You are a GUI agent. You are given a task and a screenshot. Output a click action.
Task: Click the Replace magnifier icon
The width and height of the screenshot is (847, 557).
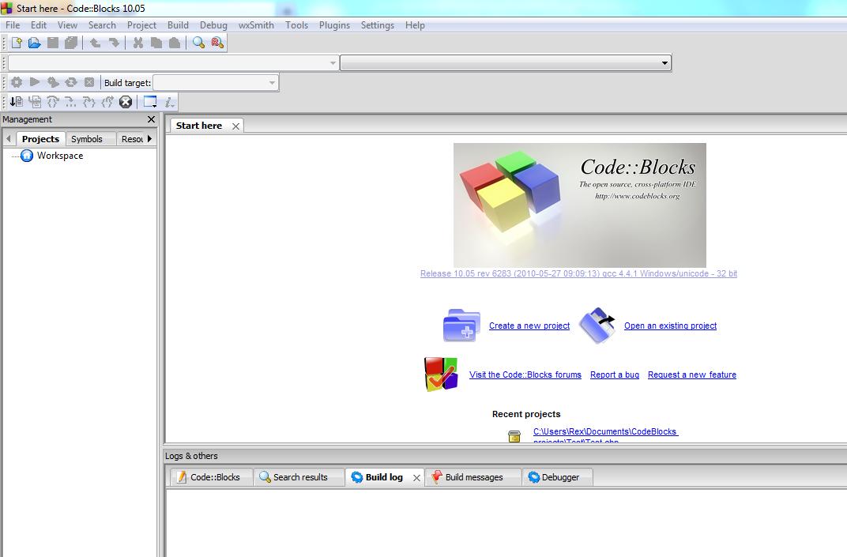(x=217, y=43)
